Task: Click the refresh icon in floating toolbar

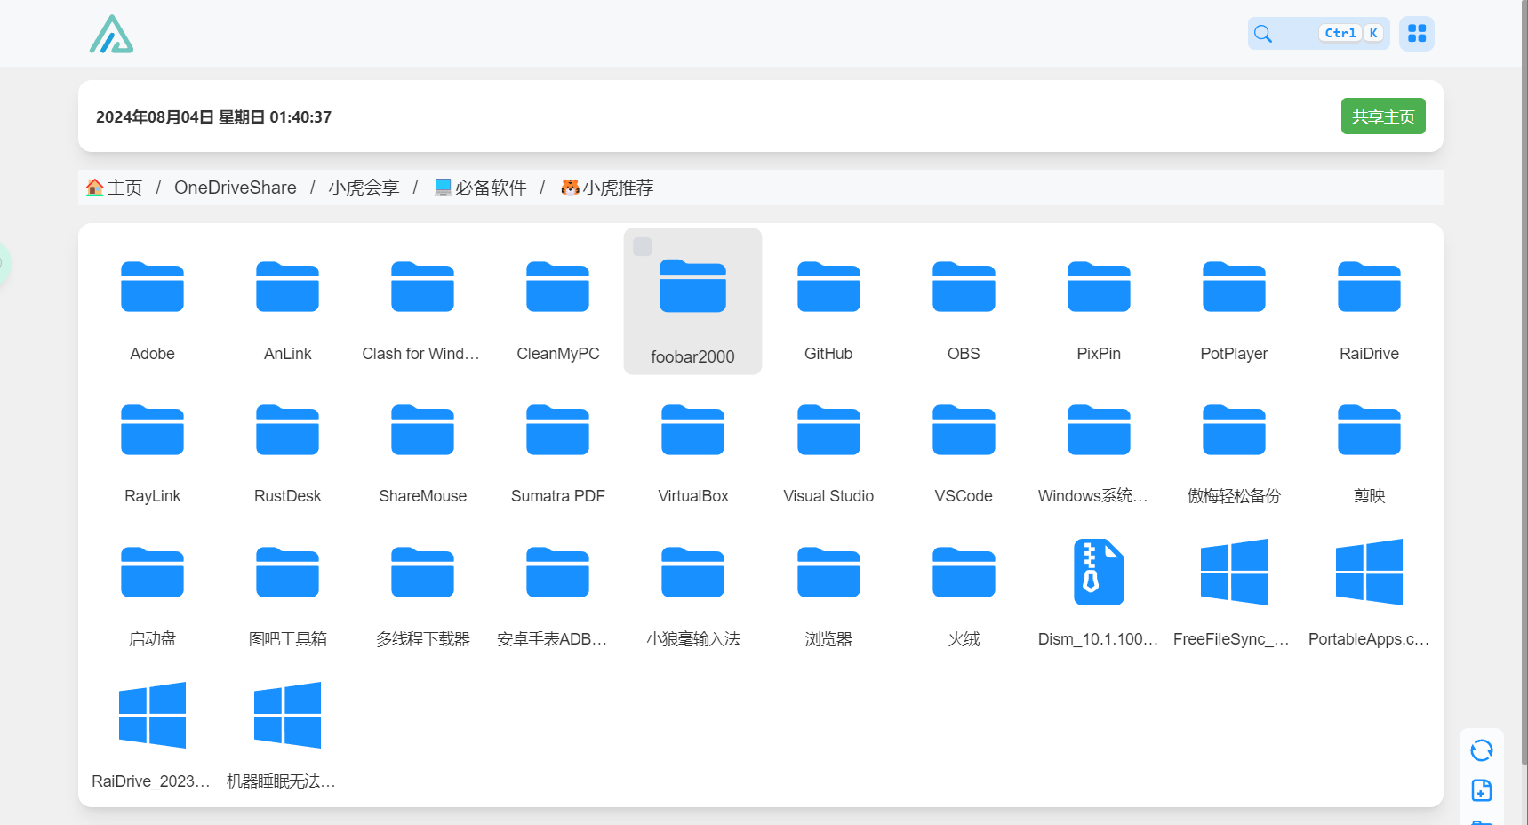Action: click(1482, 751)
